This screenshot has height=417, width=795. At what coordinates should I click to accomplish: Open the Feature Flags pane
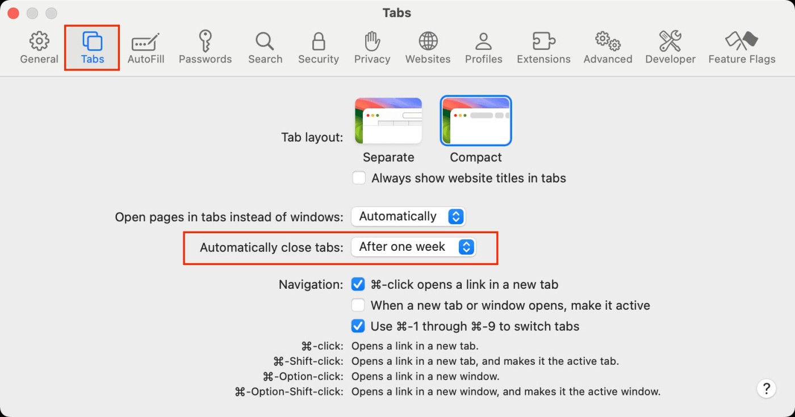pos(742,48)
